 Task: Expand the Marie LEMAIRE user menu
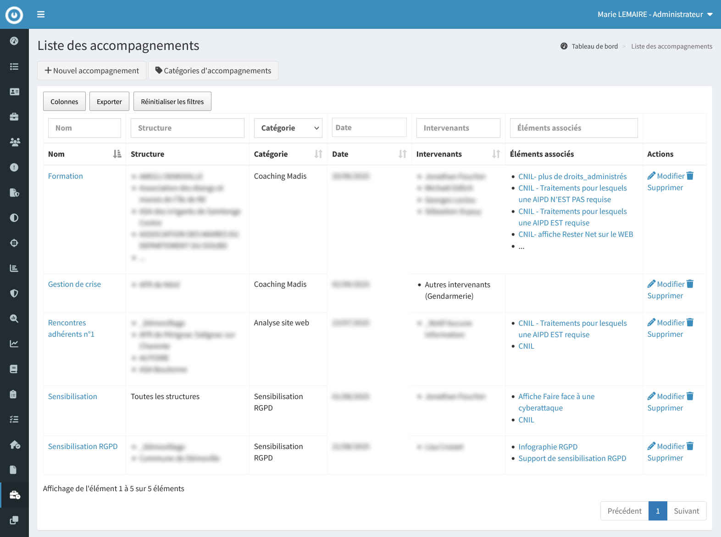(x=654, y=15)
